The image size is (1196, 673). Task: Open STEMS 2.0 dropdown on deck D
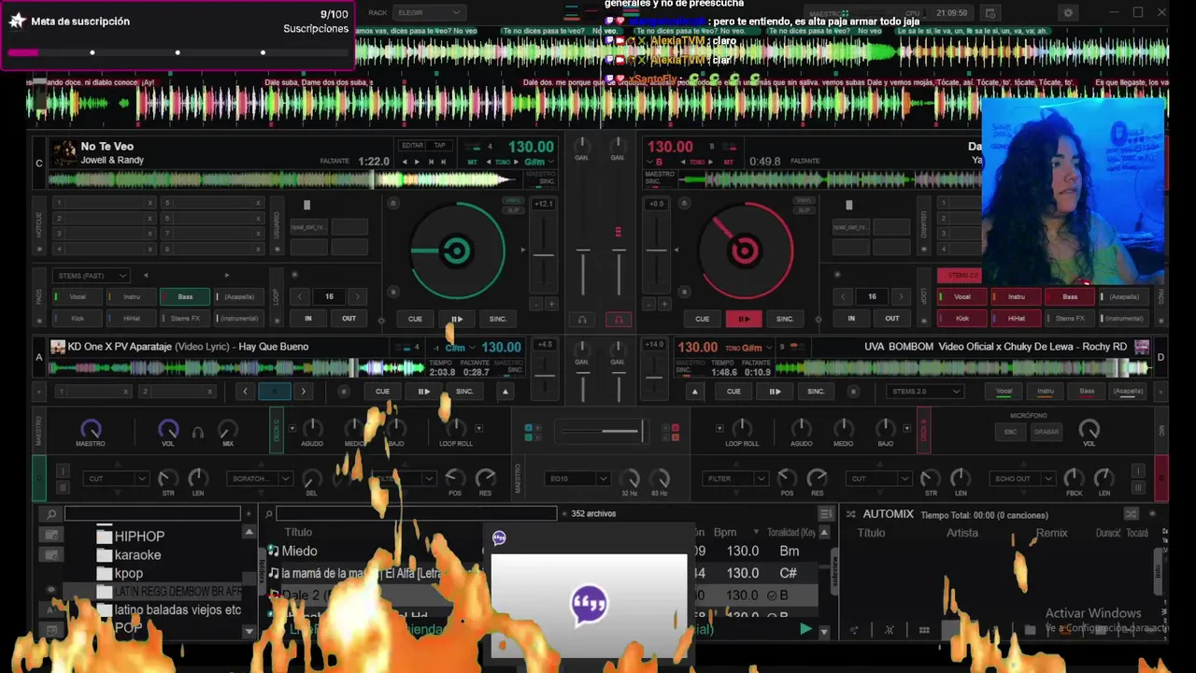(924, 391)
